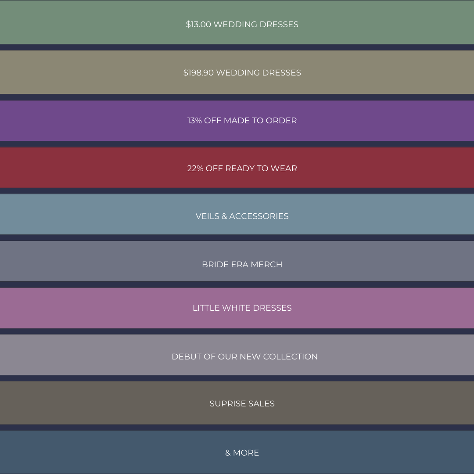Select the $198.90 Wedding Dresses banner

(x=237, y=72)
